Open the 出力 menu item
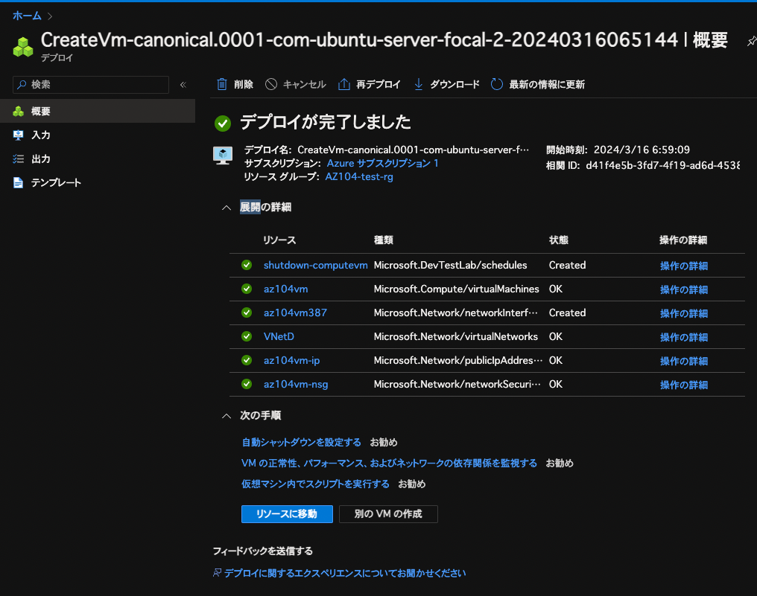757x596 pixels. click(x=98, y=158)
